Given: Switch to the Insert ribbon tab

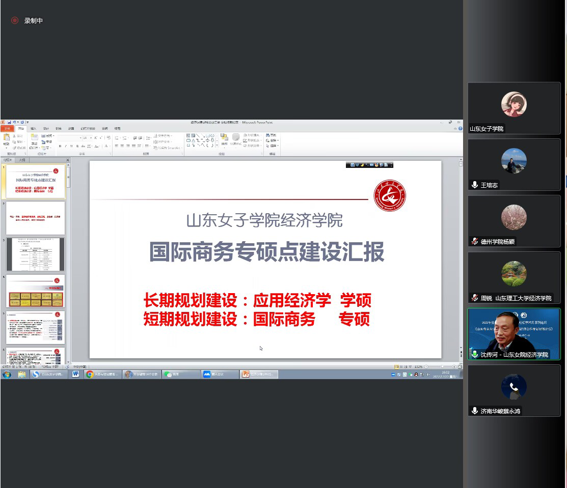Looking at the screenshot, I should (33, 129).
